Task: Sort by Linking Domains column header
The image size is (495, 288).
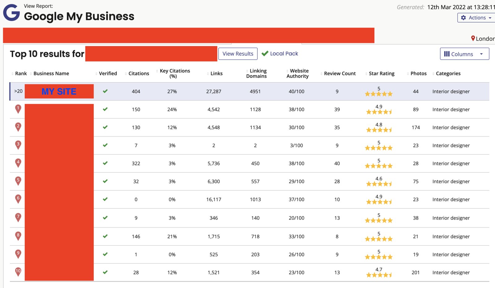Action: [256, 73]
